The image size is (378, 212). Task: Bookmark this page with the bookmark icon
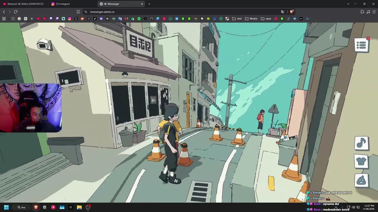(x=78, y=12)
